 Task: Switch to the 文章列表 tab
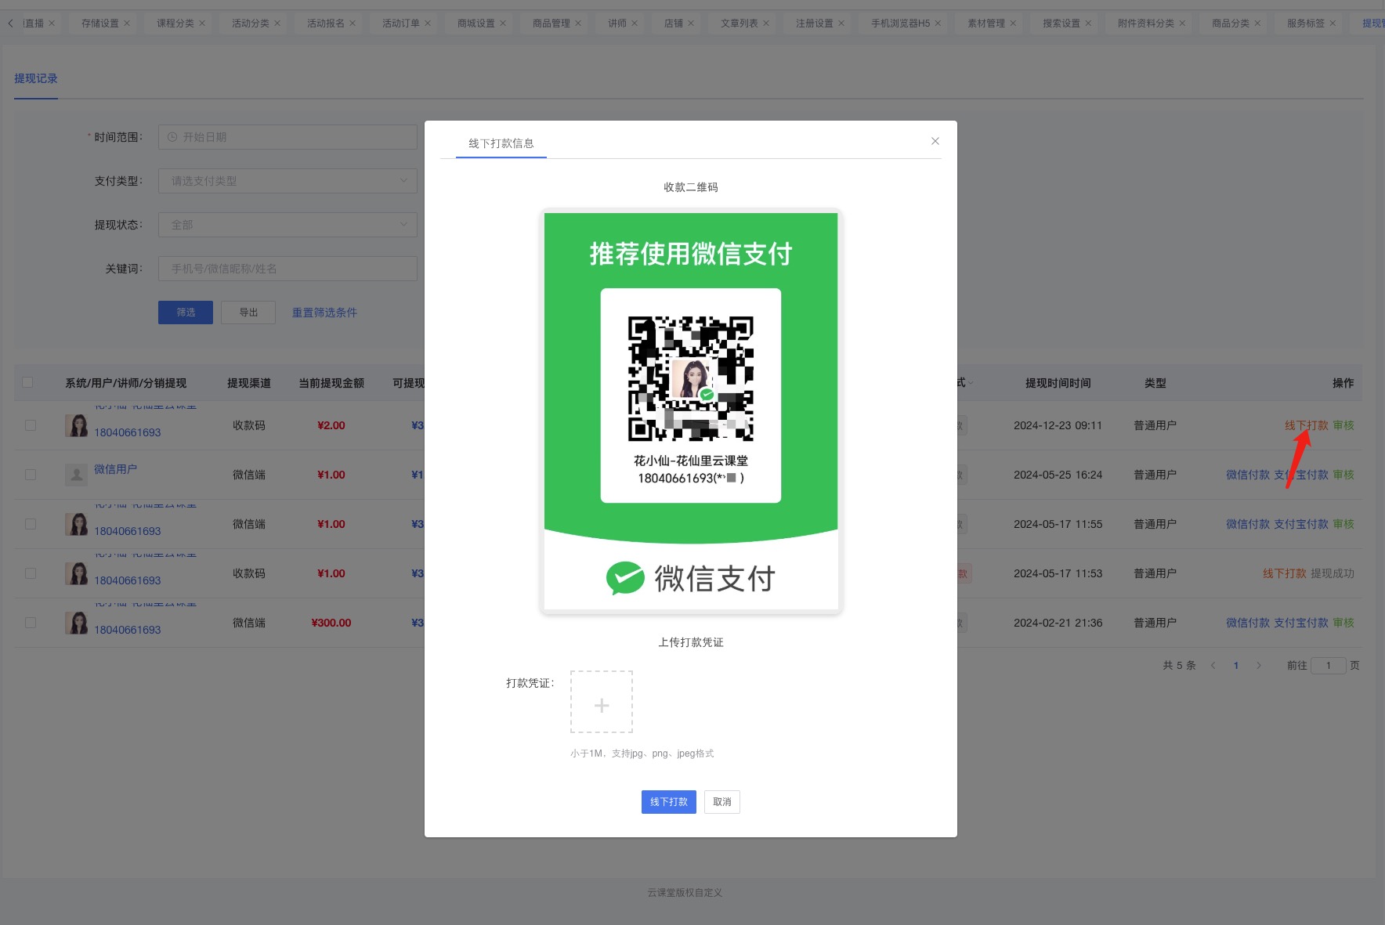(x=739, y=23)
